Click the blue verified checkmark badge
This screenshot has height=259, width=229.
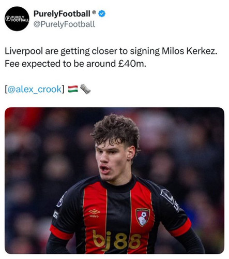pos(102,14)
